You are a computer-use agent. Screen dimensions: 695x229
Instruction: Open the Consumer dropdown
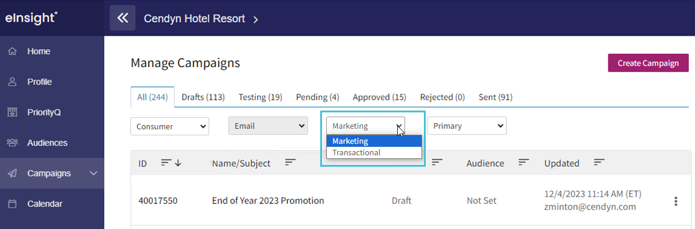click(170, 126)
